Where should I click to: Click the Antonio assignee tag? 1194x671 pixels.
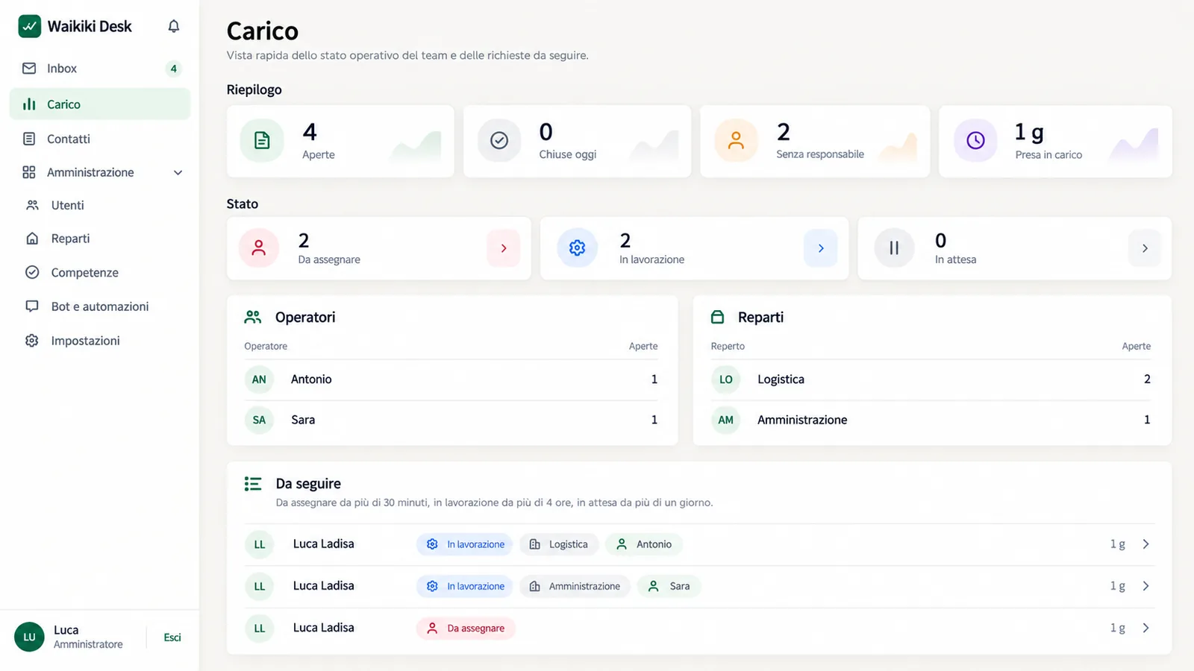(644, 544)
